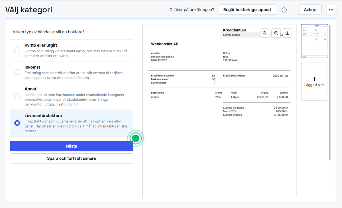342x208 pixels.
Task: Select the Kvitto eller utgift radio button
Action: coord(17,50)
